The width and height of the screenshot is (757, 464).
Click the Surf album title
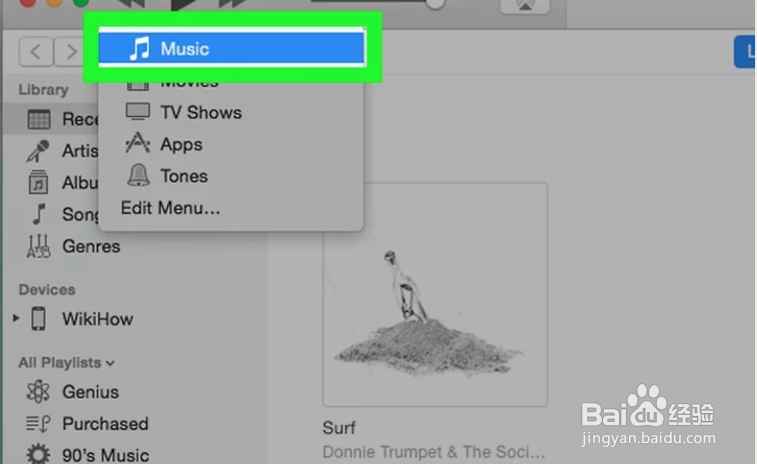pos(339,428)
